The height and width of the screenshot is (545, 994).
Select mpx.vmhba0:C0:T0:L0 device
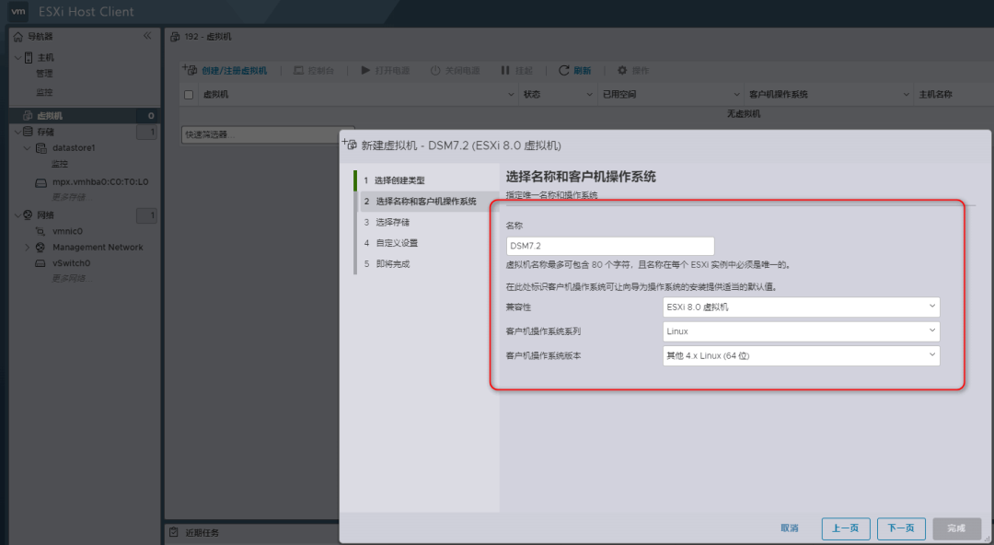tap(100, 182)
